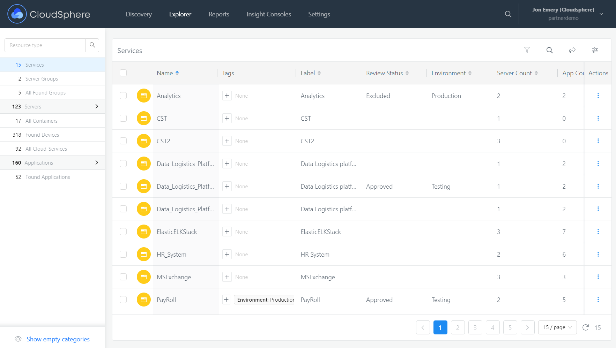This screenshot has width=616, height=348.
Task: Select All Cloud-Services in sidebar
Action: [52, 149]
